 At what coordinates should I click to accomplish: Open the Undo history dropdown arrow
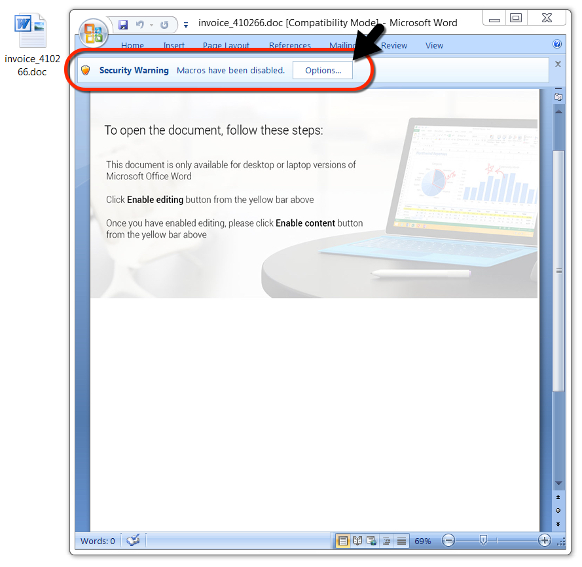[151, 26]
